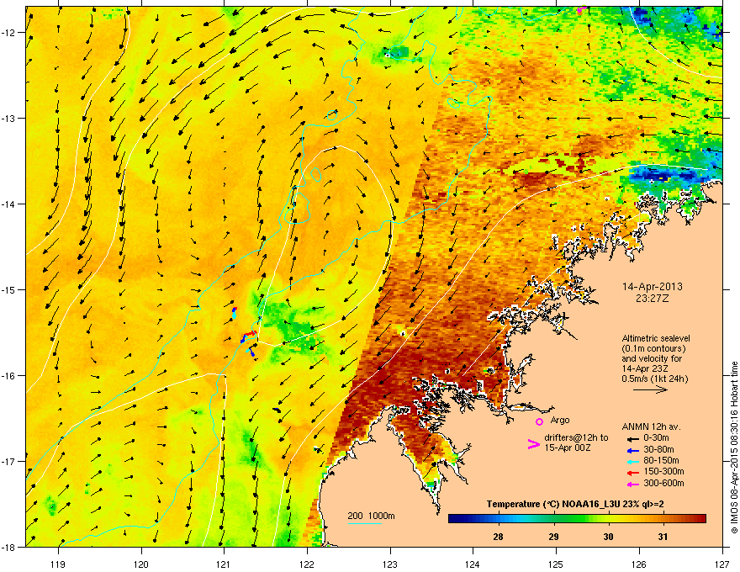Click the 14-Apr-2013 date label
740x572 pixels.
653,287
